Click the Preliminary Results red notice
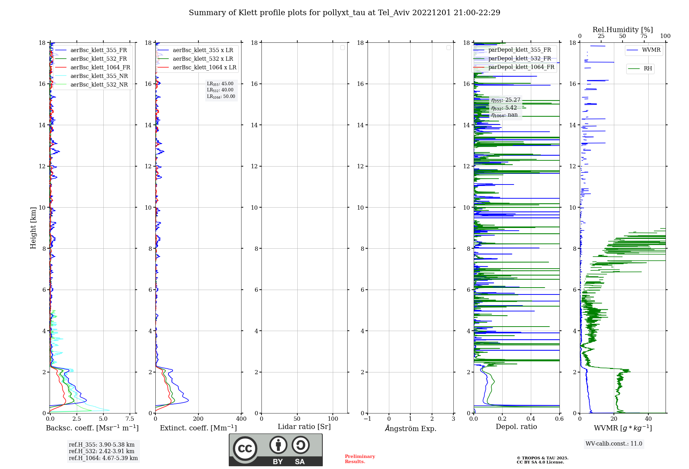Viewport: 689px width, 469px height. [360, 459]
